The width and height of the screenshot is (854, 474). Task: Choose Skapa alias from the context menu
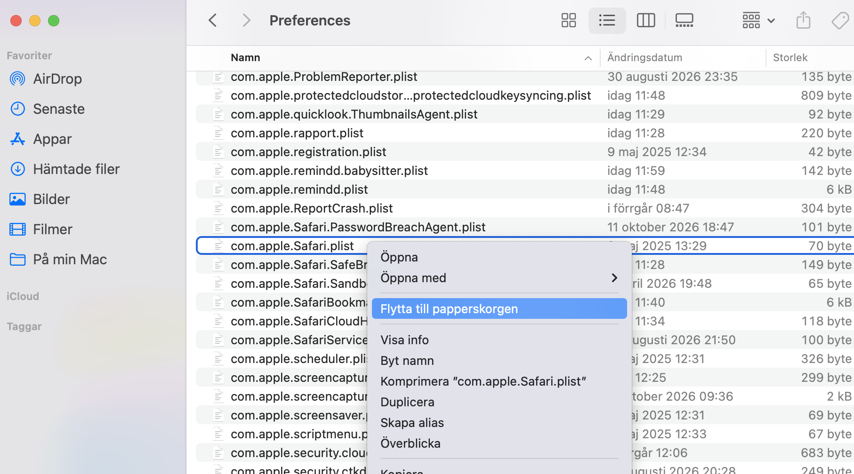pyautogui.click(x=499, y=423)
